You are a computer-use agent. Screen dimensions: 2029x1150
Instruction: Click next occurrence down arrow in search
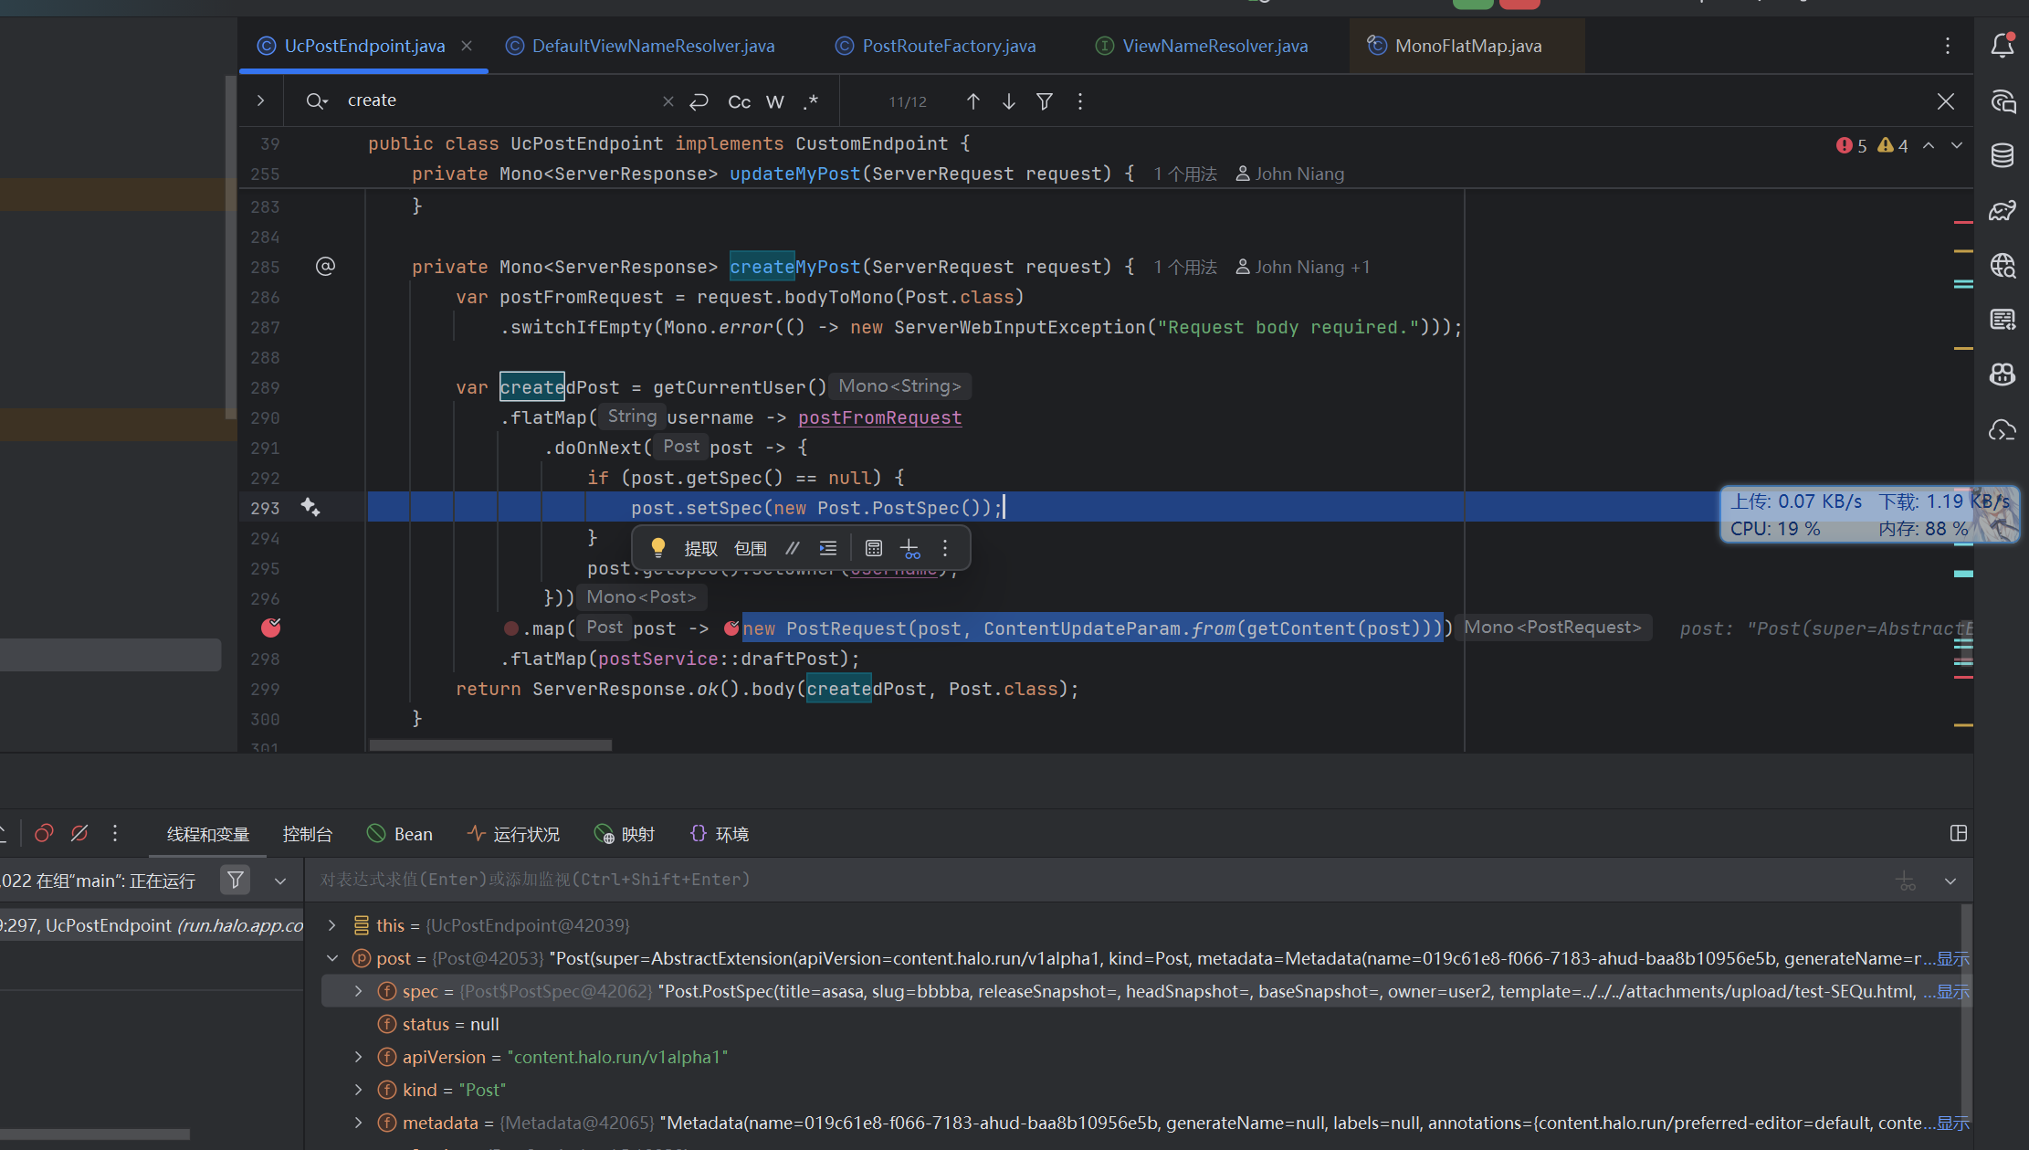tap(1008, 101)
